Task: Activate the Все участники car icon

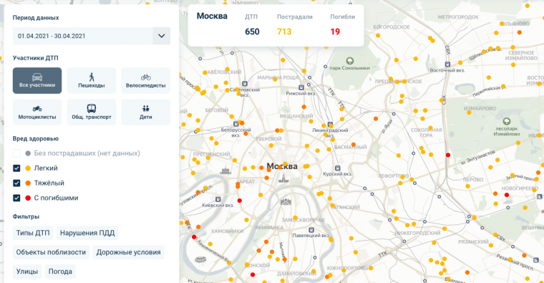Action: click(37, 77)
